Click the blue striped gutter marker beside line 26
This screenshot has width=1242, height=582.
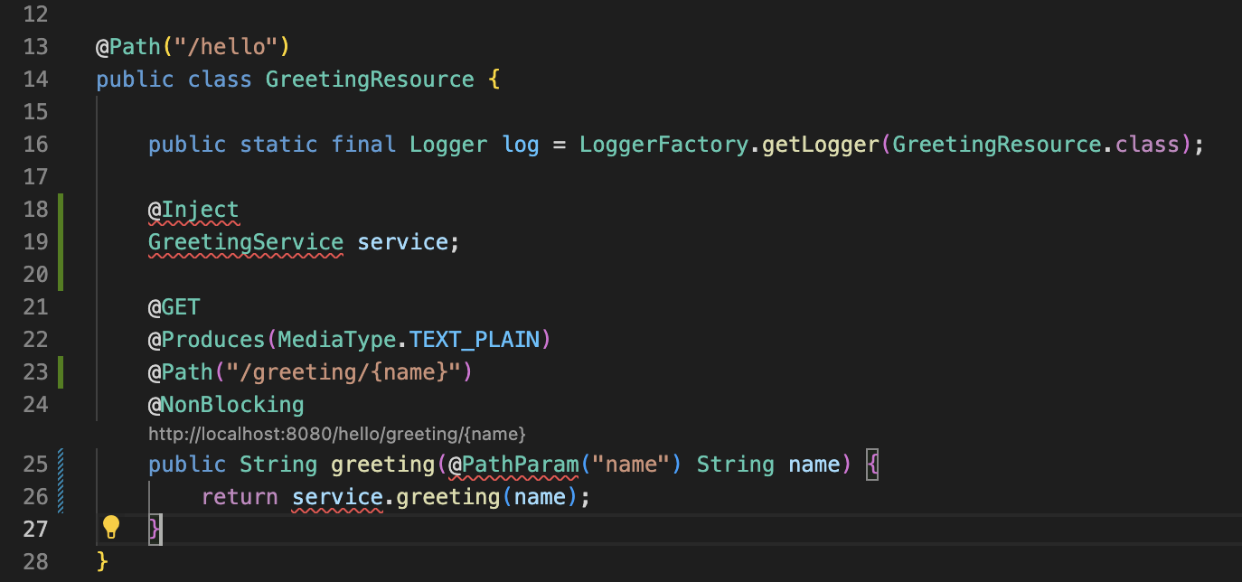[61, 497]
